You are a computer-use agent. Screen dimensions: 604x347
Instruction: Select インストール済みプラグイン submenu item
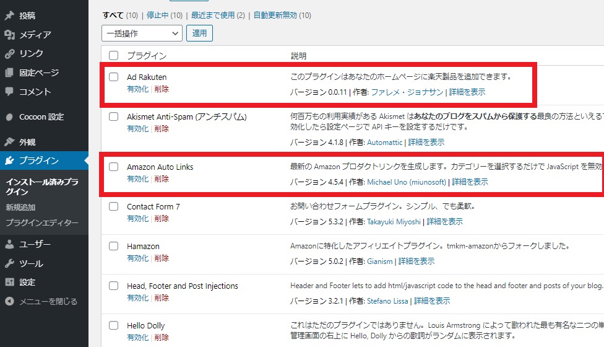[x=42, y=187]
